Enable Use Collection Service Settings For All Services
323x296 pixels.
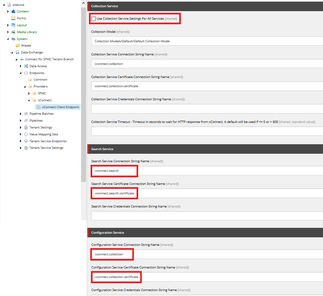[93, 19]
